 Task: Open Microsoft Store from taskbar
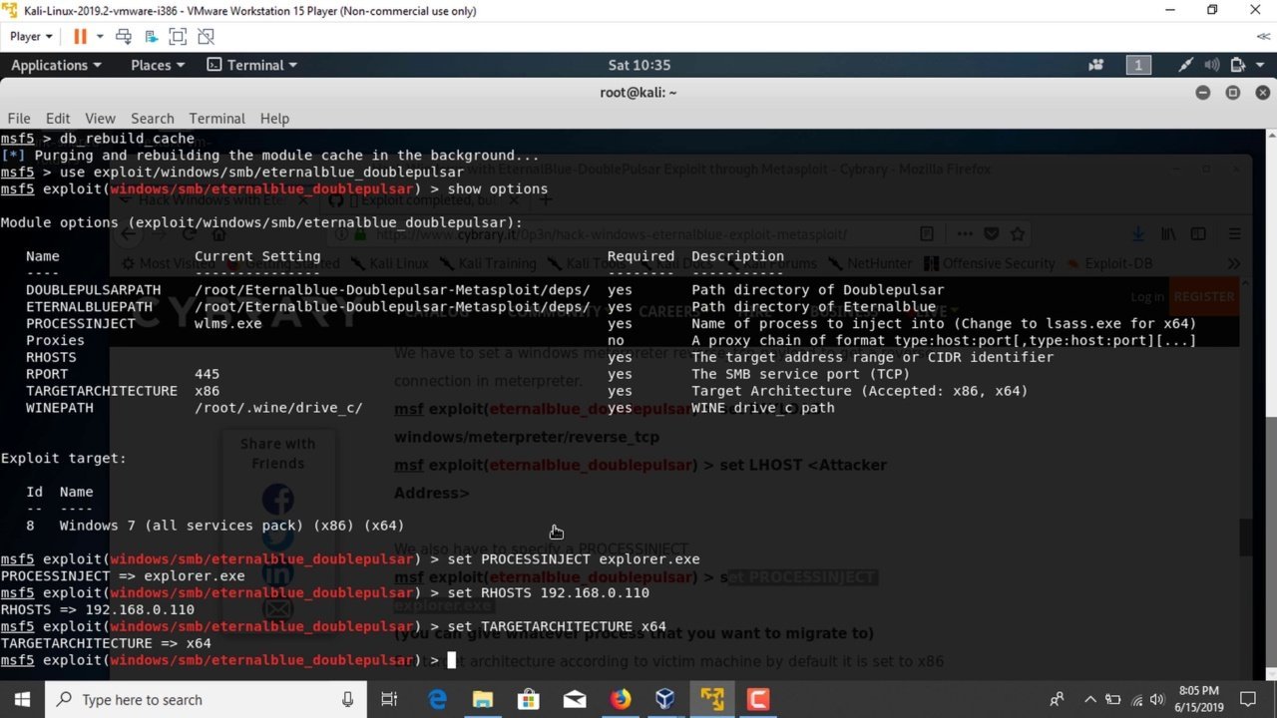coord(529,699)
